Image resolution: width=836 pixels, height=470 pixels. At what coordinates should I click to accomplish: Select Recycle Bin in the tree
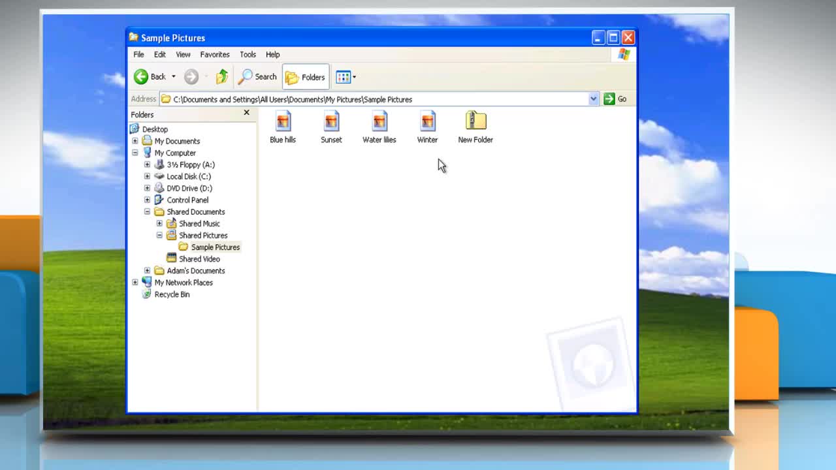(172, 294)
